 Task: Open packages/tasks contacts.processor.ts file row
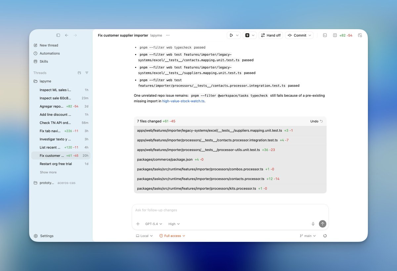(230, 179)
